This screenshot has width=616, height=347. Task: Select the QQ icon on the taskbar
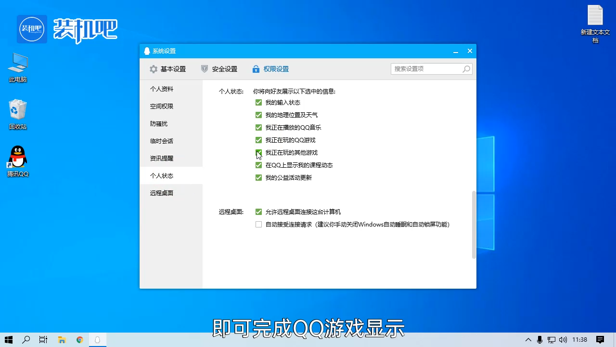97,340
